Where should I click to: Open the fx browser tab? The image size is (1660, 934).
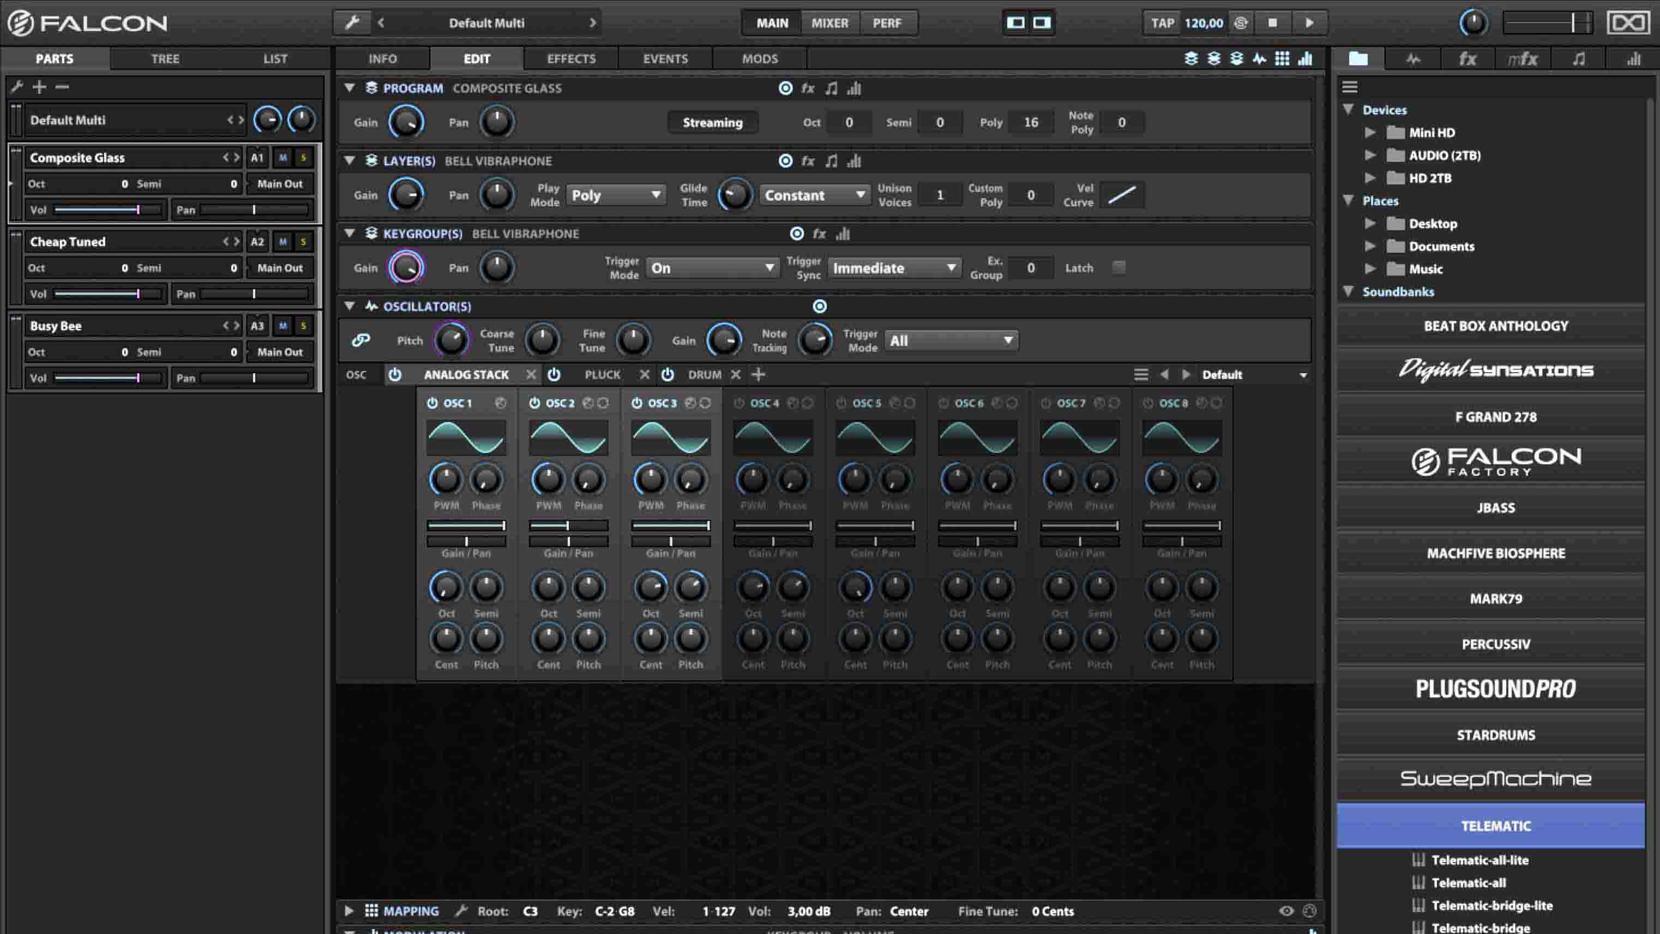click(1467, 59)
